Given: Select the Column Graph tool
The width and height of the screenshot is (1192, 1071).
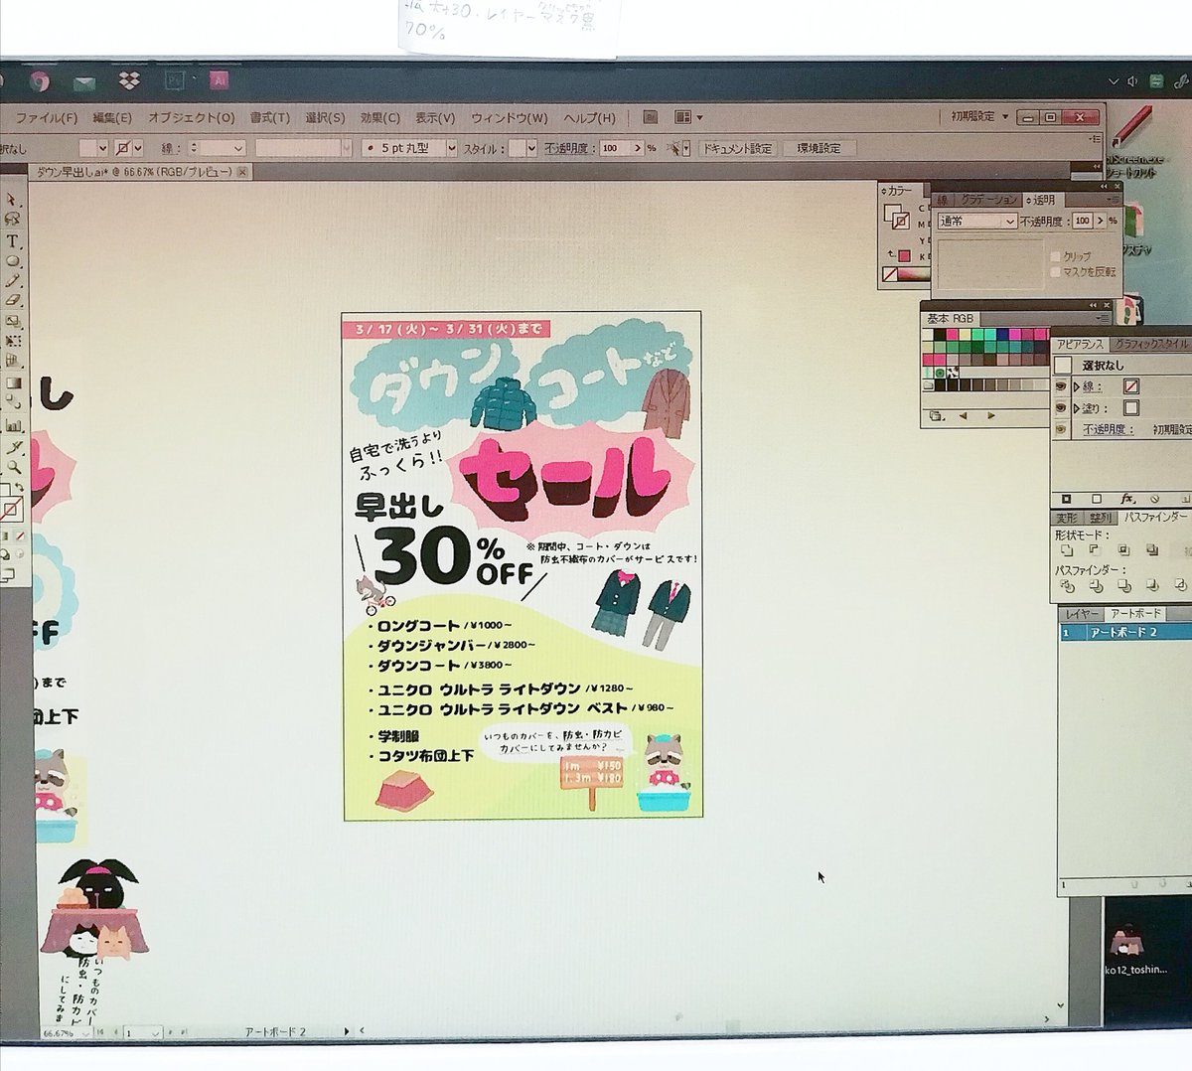Looking at the screenshot, I should [x=14, y=424].
